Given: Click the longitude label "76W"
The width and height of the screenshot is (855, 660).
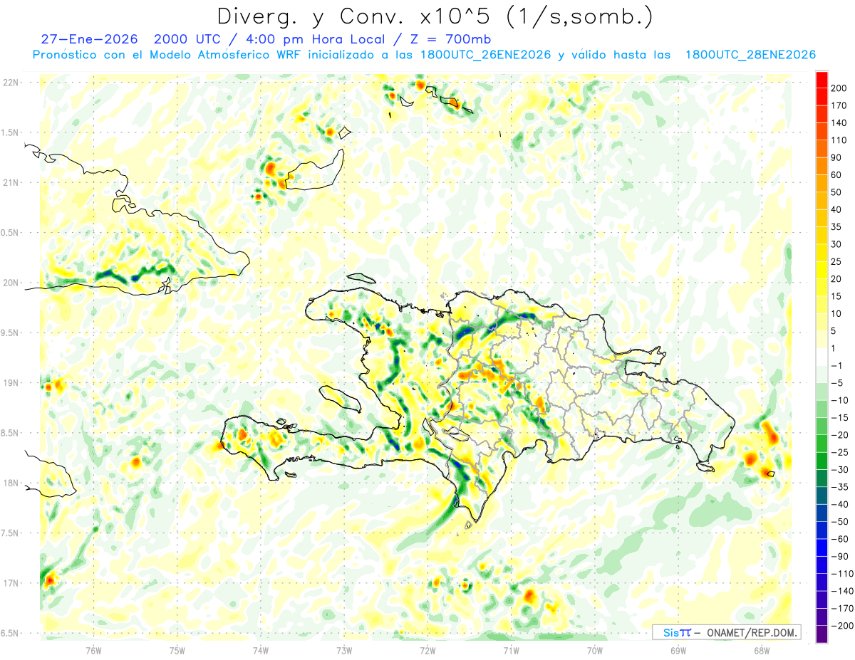Looking at the screenshot, I should coord(93,650).
